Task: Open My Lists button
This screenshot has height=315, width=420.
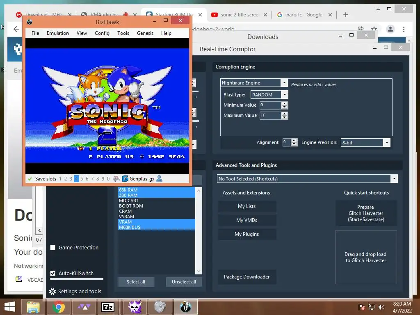Action: pos(247,206)
